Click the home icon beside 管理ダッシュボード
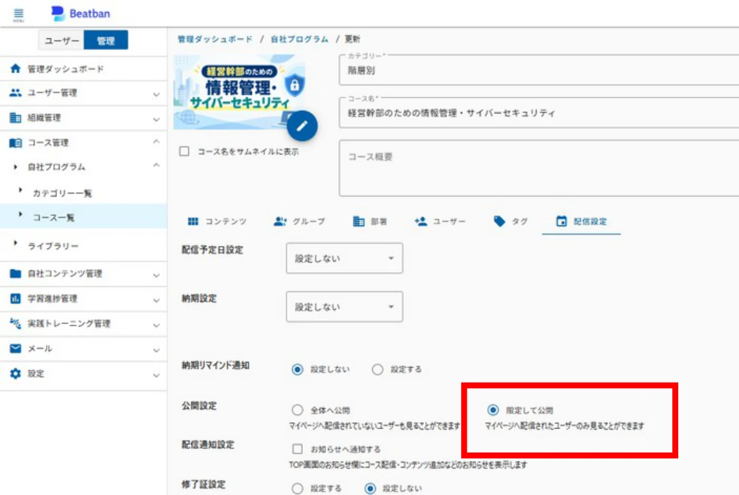739x495 pixels. 15,69
